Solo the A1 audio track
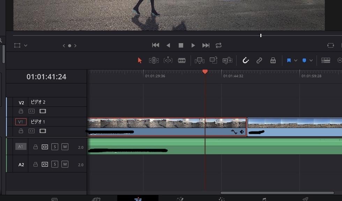Screen dimensions: 342x201 pyautogui.click(x=55, y=147)
